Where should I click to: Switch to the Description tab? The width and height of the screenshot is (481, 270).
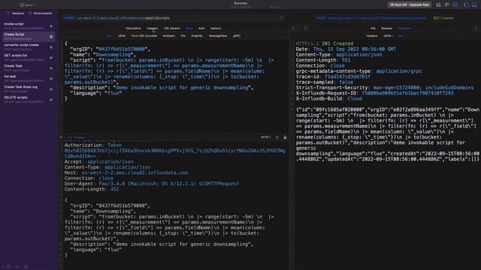134,28
